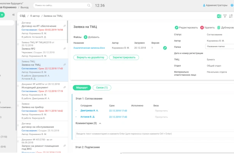Screen dimensions: 234x154
Task: Switch to the Маршрут tab
Action: (x=82, y=87)
